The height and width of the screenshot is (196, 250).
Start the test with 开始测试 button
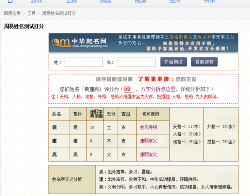(174, 62)
